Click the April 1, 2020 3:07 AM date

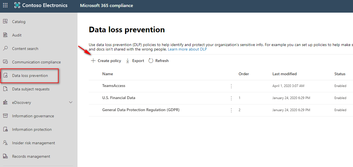coord(288,86)
